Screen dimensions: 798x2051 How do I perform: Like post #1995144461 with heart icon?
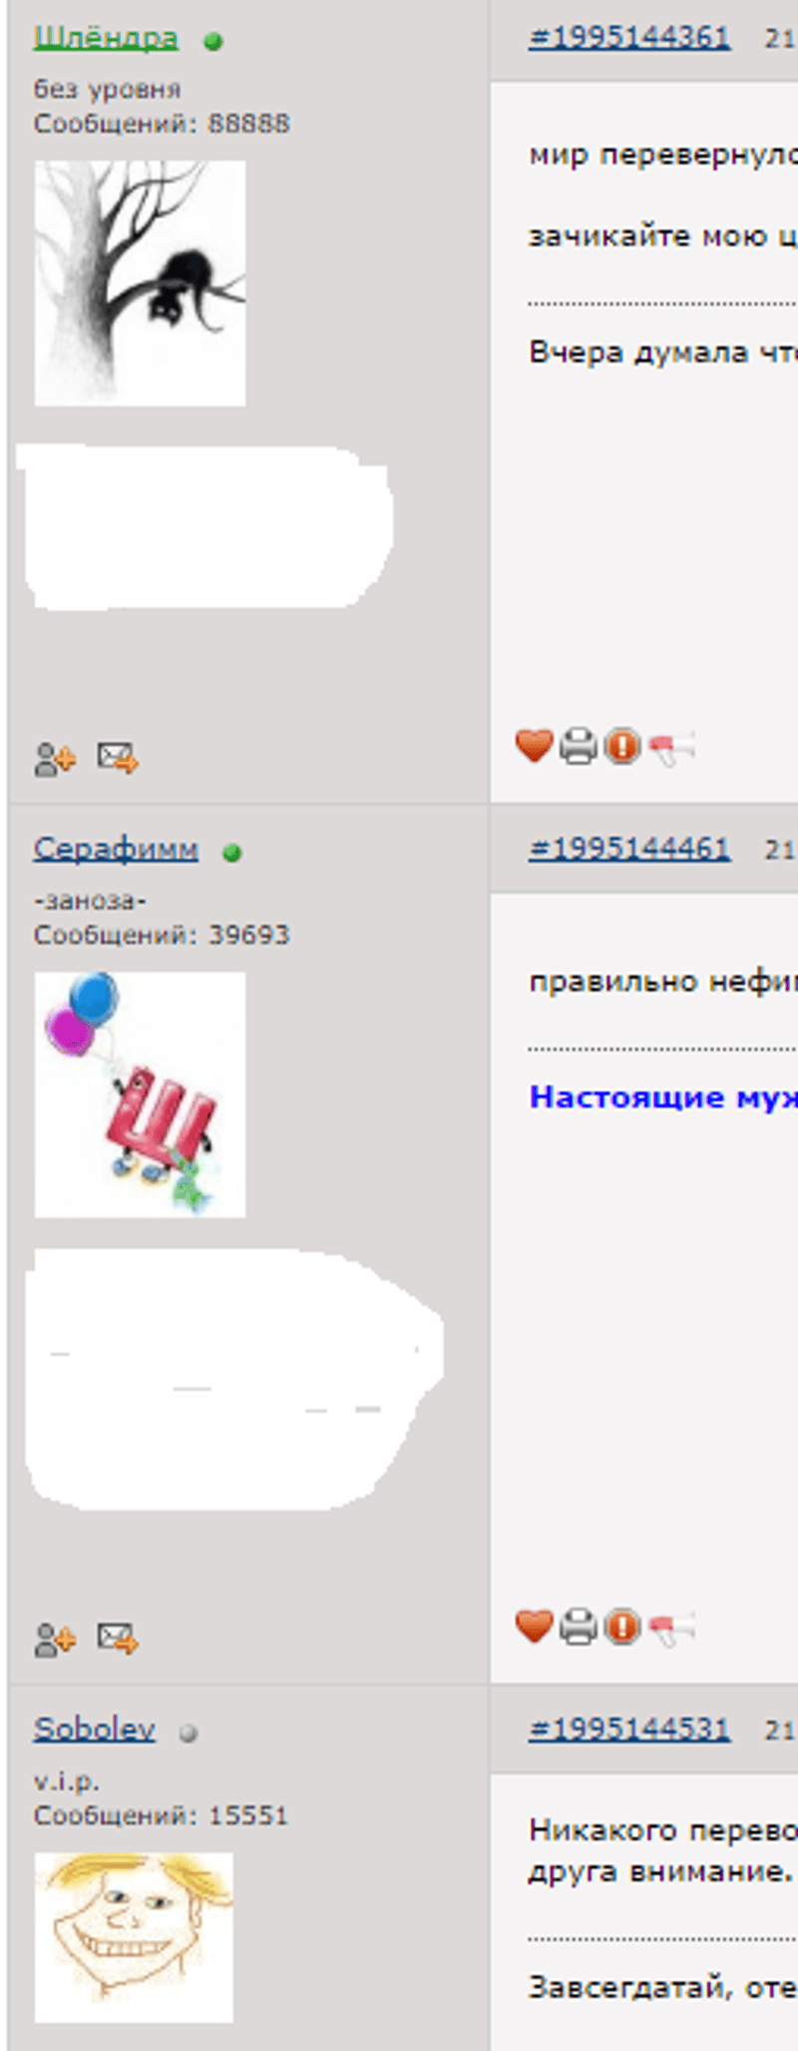pyautogui.click(x=534, y=1627)
